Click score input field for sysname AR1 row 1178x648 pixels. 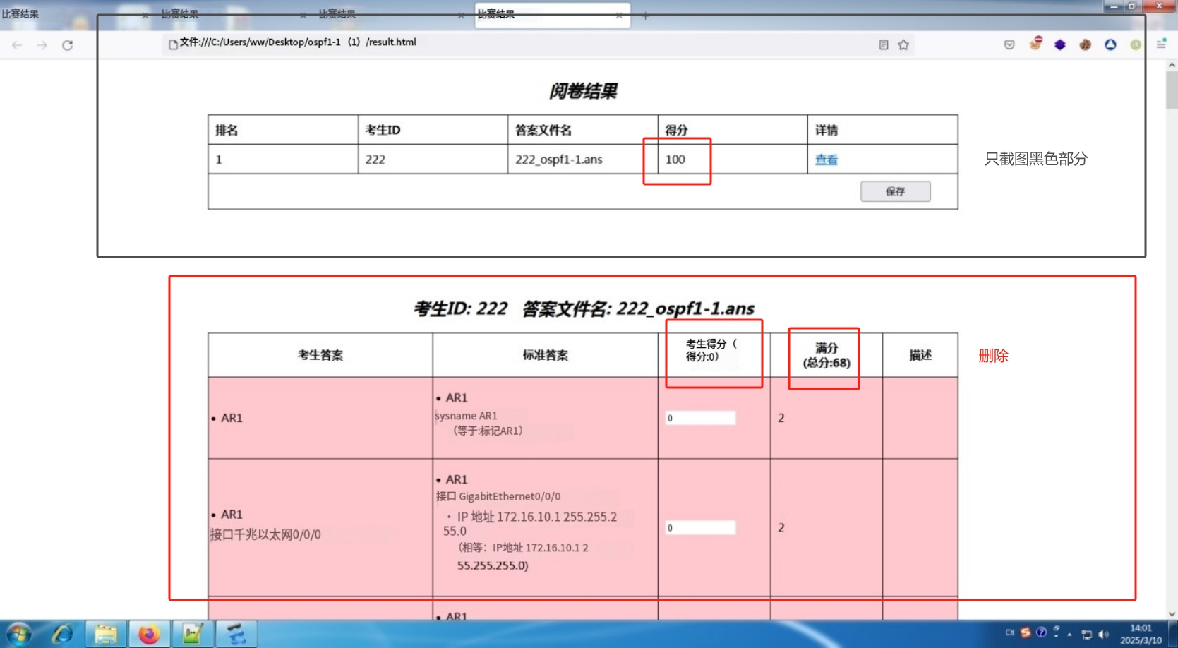click(700, 418)
